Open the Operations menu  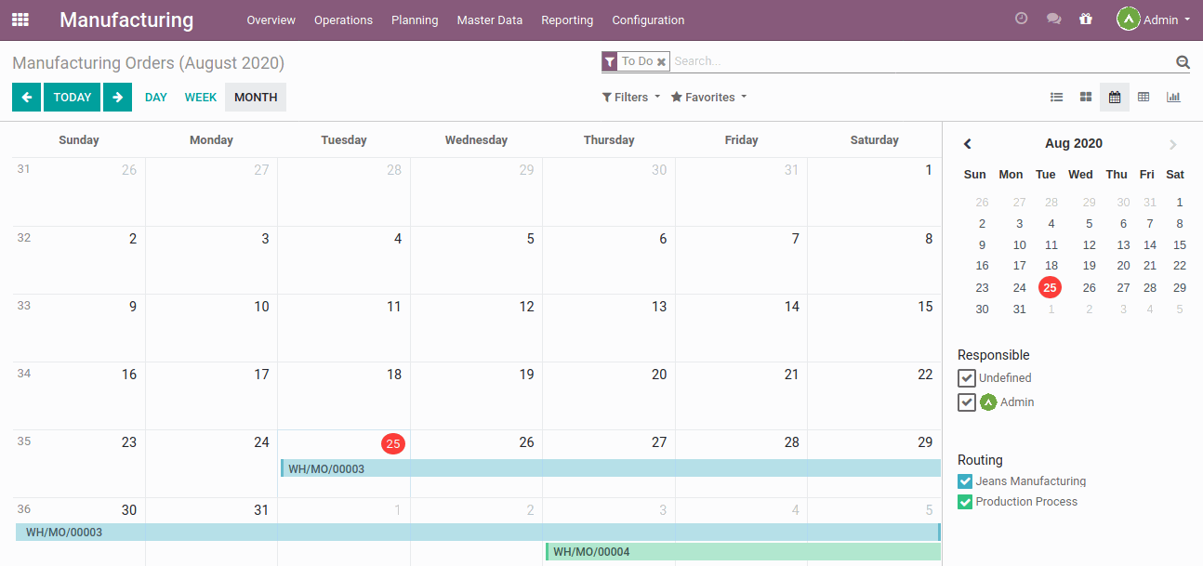pyautogui.click(x=343, y=19)
